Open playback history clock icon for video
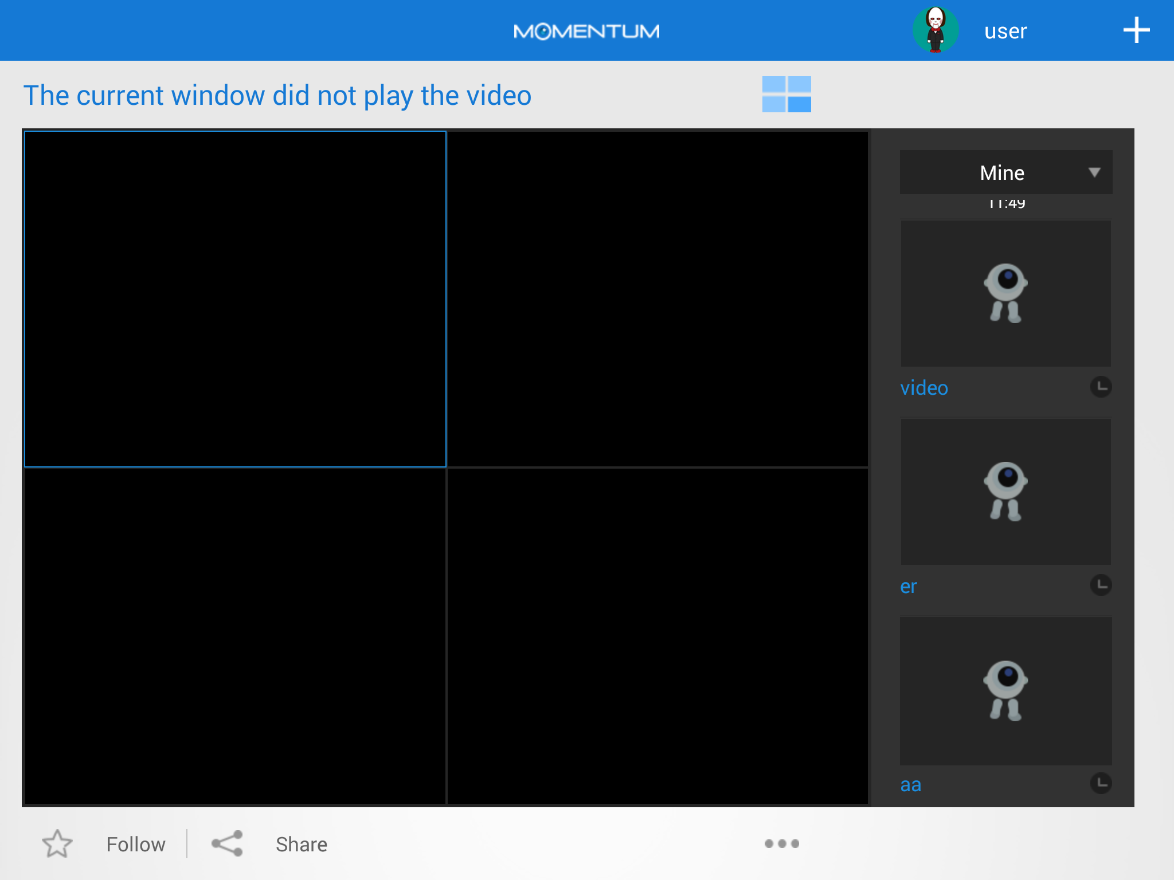The height and width of the screenshot is (880, 1174). click(x=1101, y=387)
